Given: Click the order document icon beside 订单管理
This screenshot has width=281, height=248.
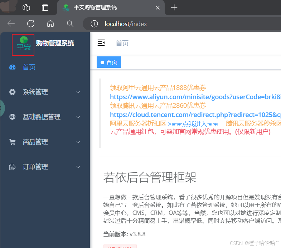Looking at the screenshot, I should (13, 167).
